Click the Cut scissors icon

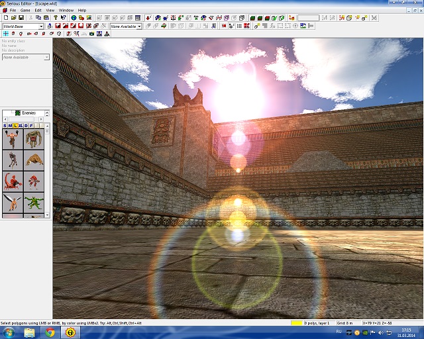coord(30,18)
